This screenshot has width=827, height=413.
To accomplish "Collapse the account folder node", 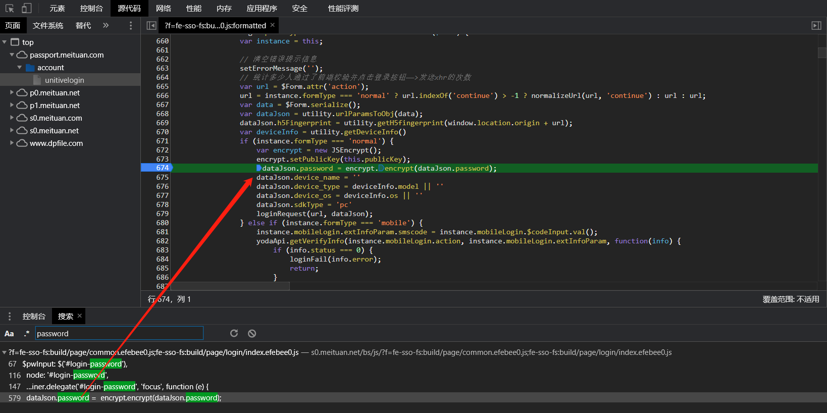I will click(20, 67).
